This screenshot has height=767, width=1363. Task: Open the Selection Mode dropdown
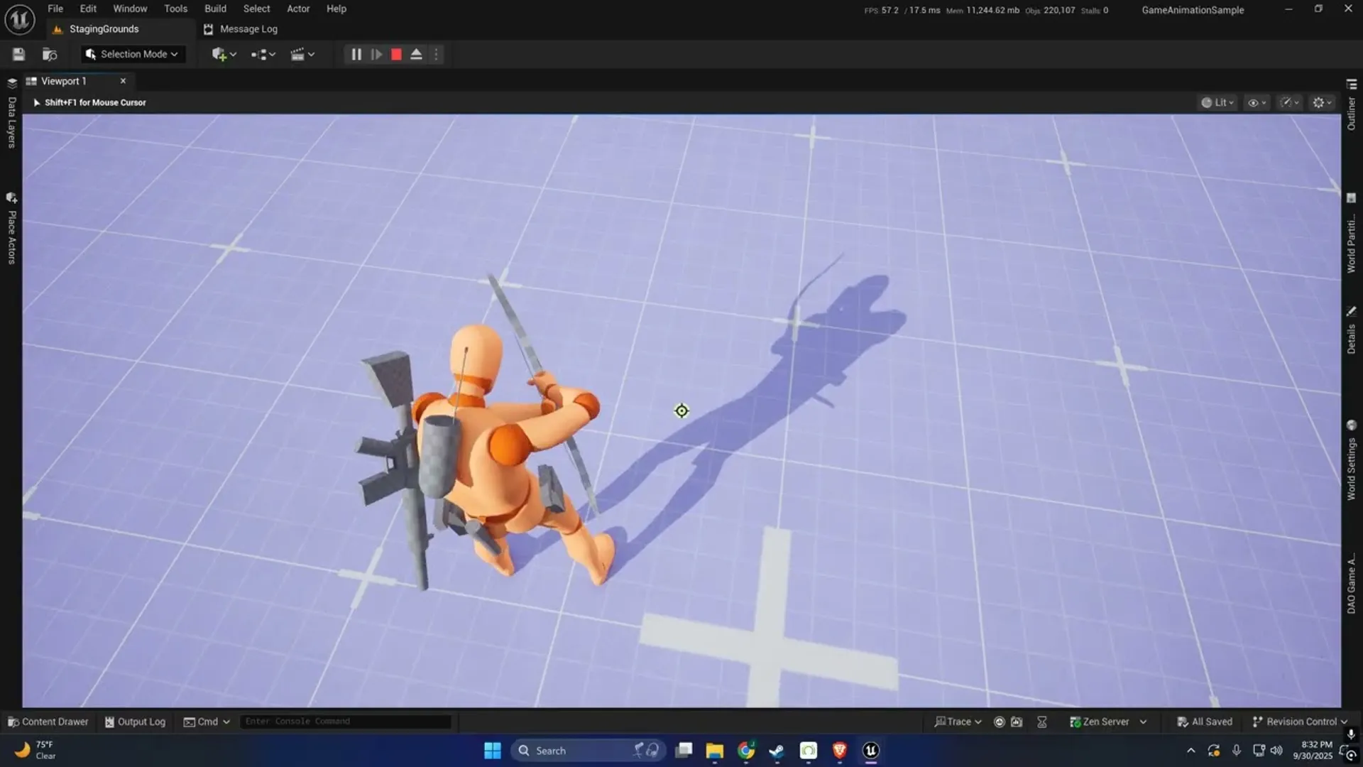(132, 54)
